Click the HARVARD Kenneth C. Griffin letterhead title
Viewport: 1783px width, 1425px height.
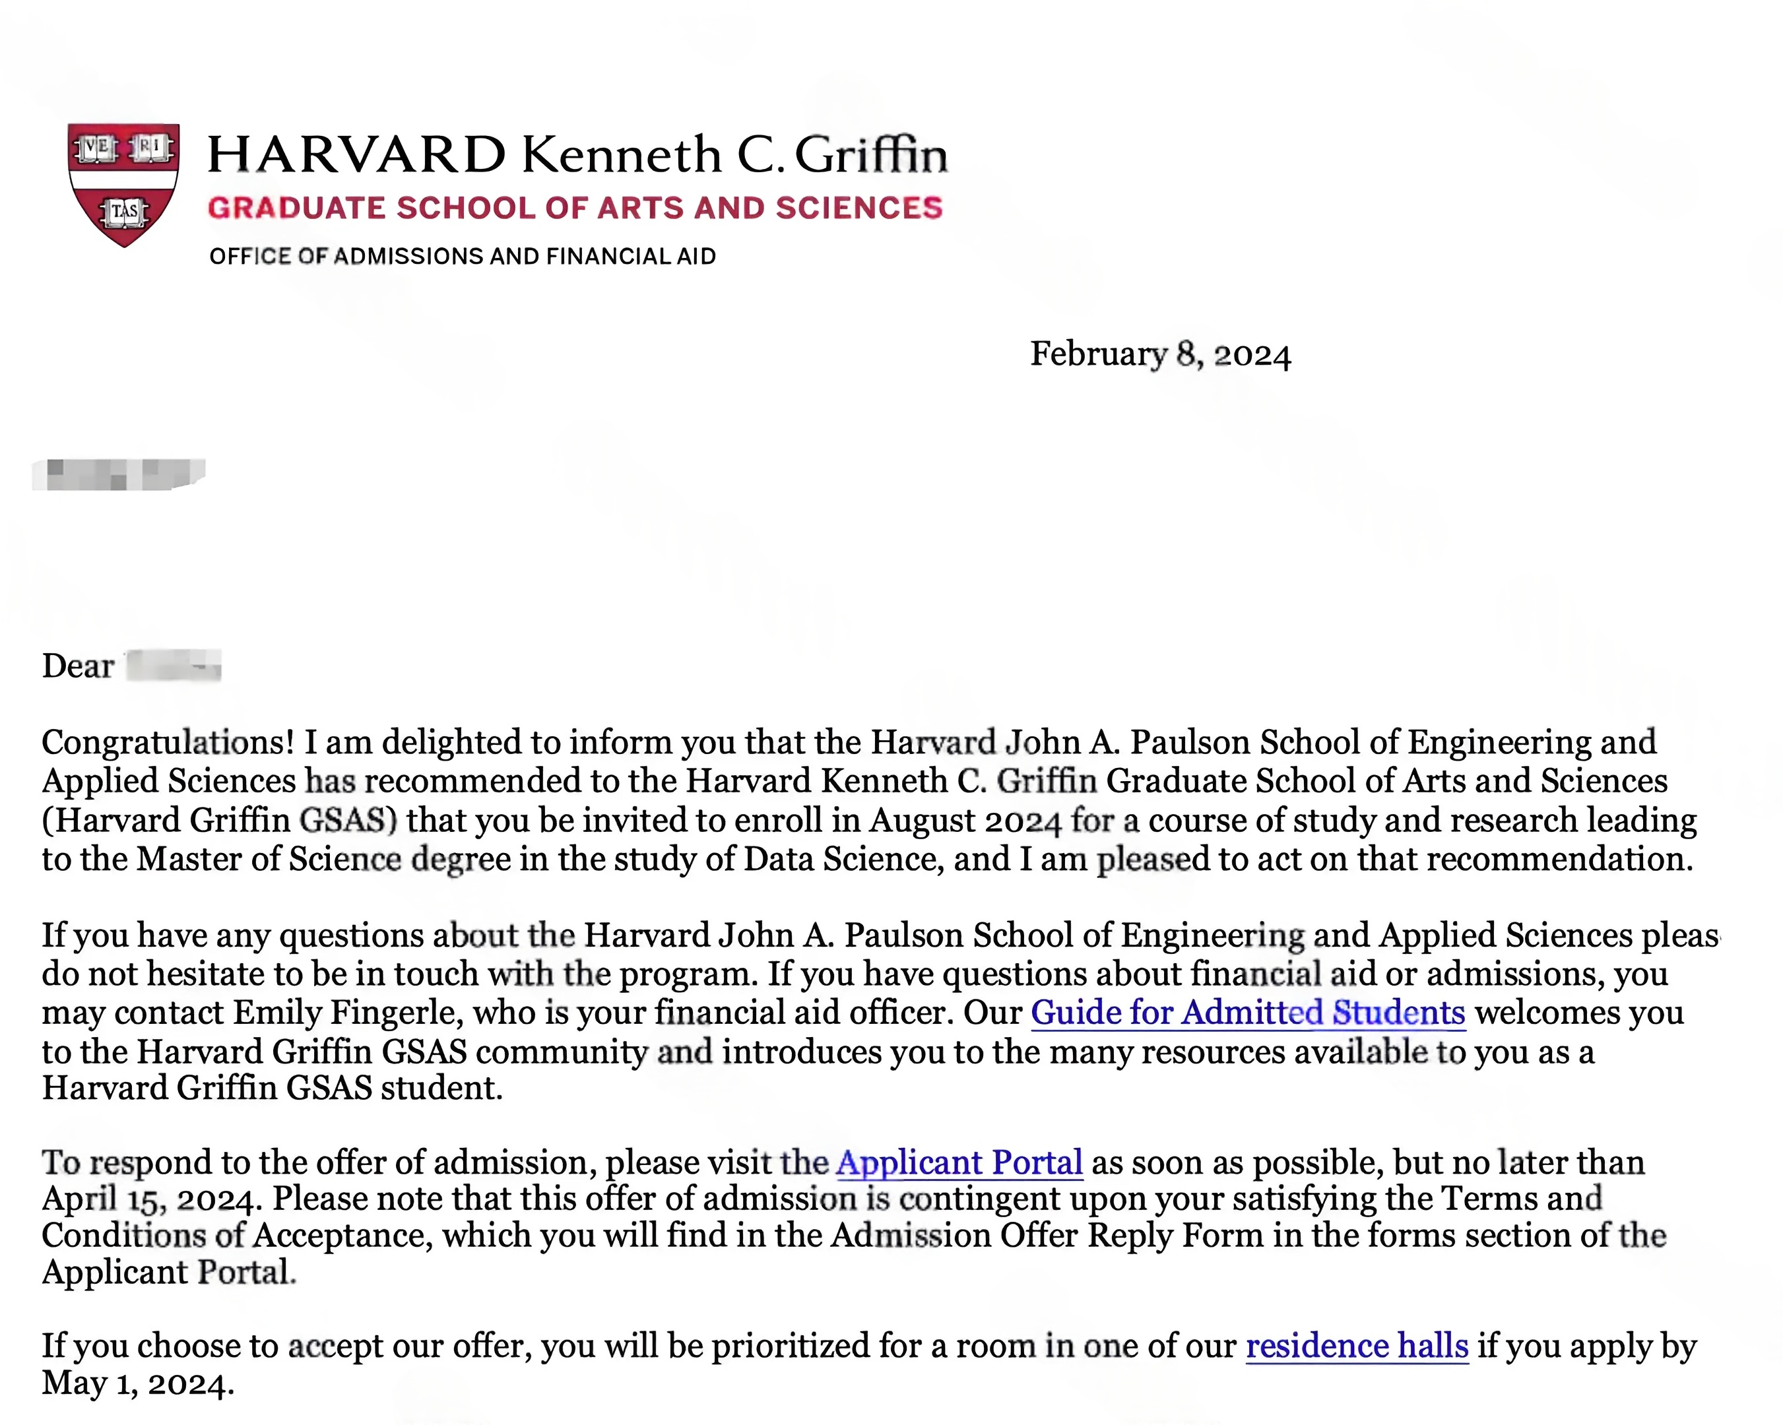click(577, 154)
